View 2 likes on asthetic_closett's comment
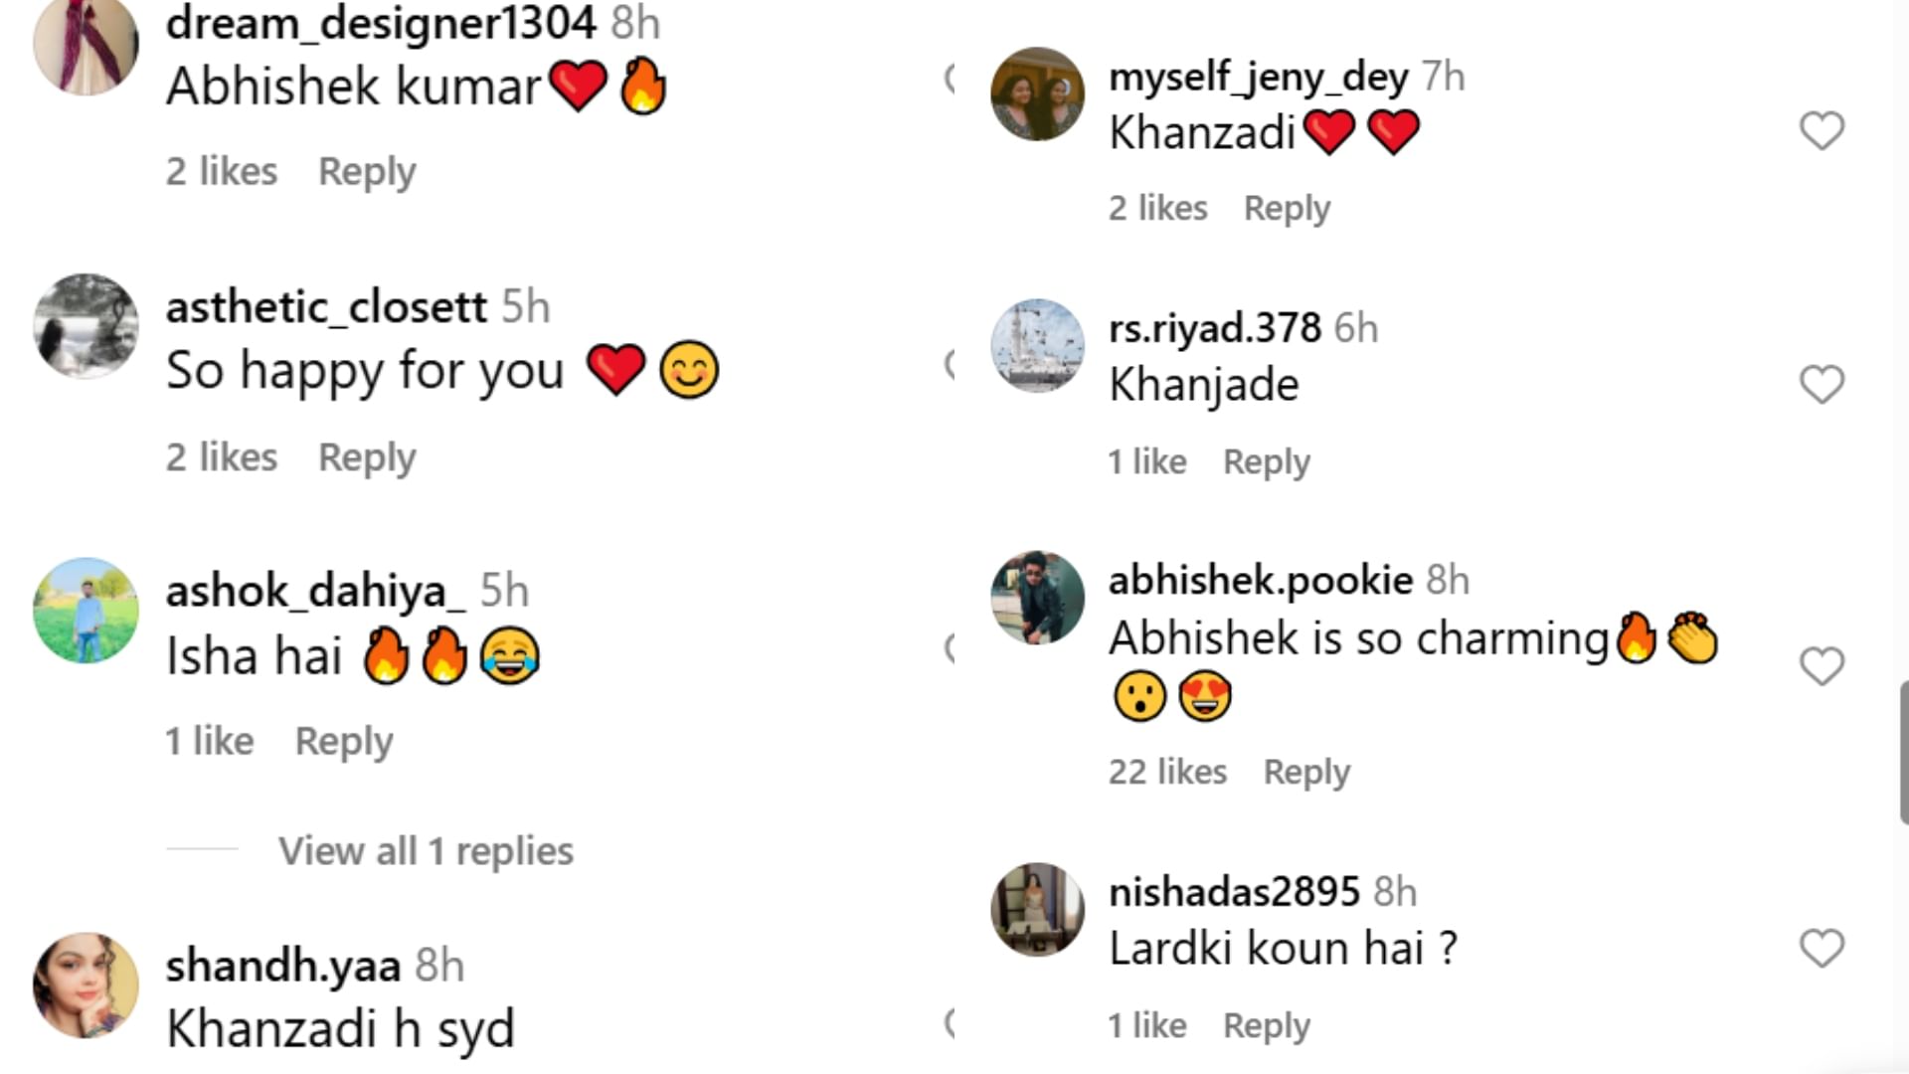This screenshot has width=1909, height=1074. 222,457
